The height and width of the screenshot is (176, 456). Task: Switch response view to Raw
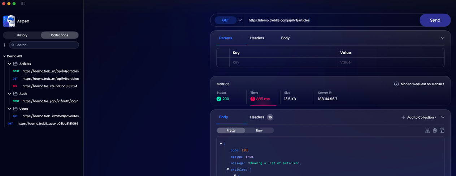tap(259, 131)
